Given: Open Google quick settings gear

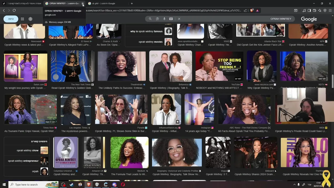Looking at the screenshot, I should click(x=31, y=19).
